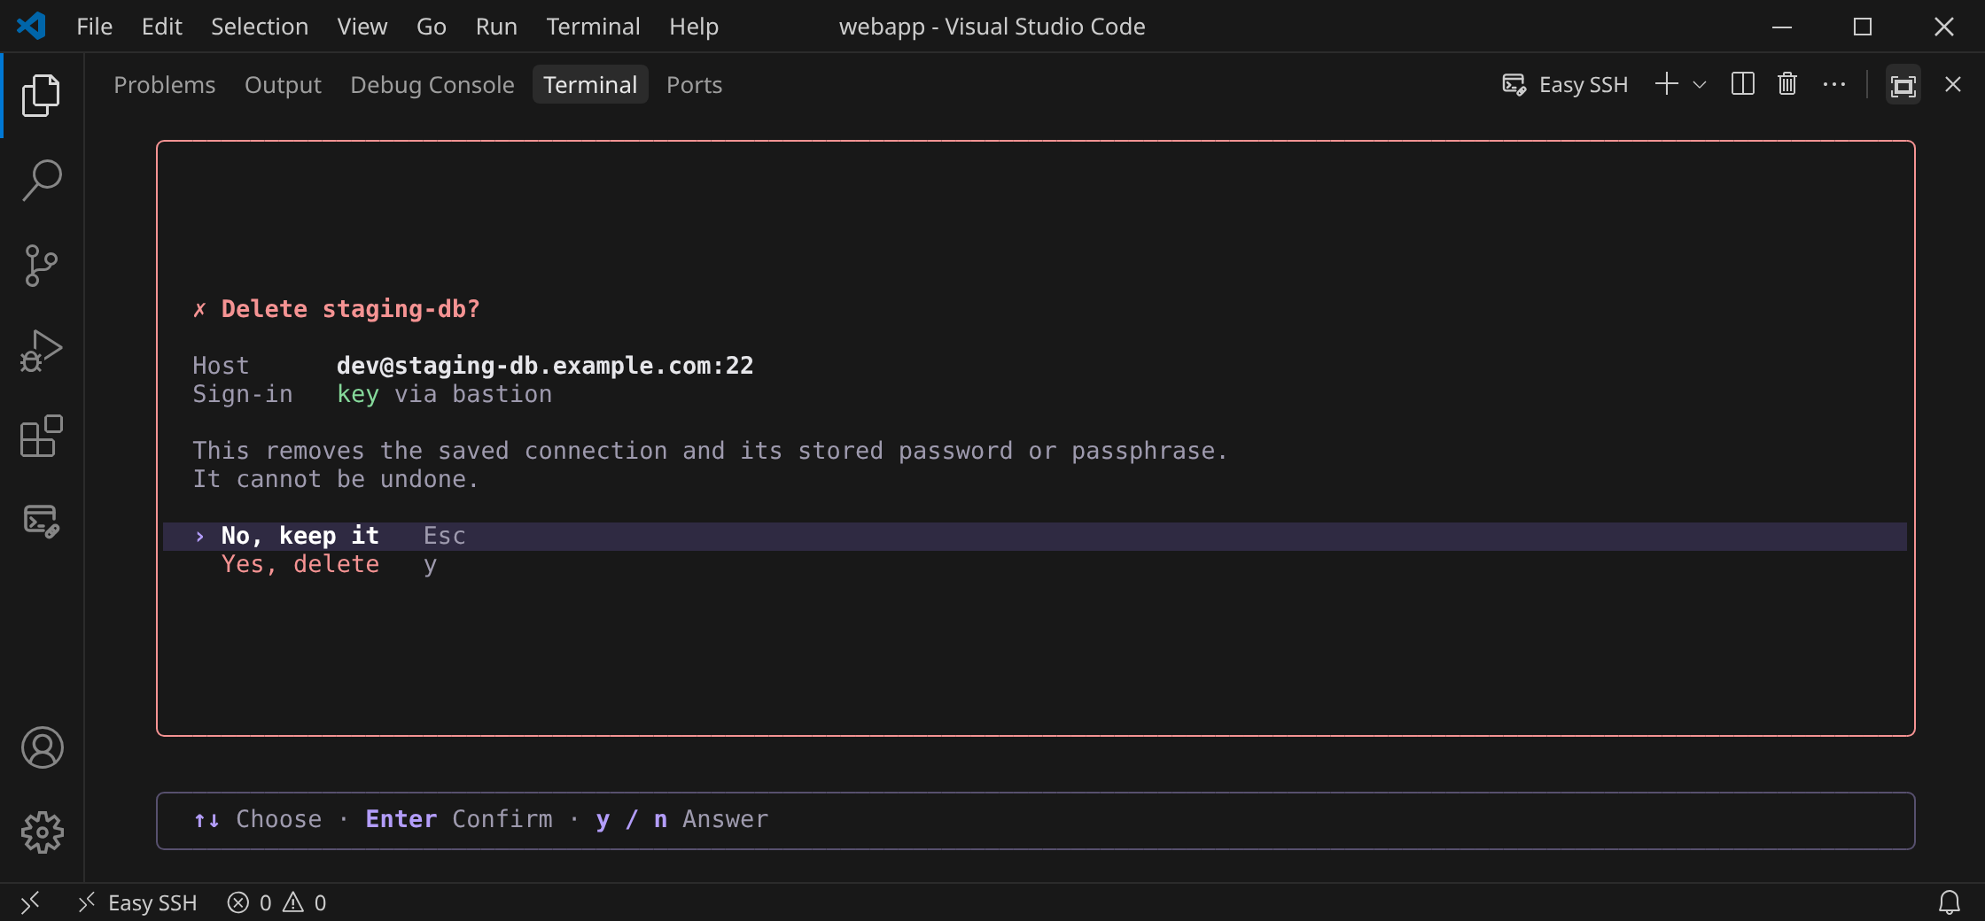Viewport: 1985px width, 921px height.
Task: Switch to the Ports tab
Action: point(694,84)
